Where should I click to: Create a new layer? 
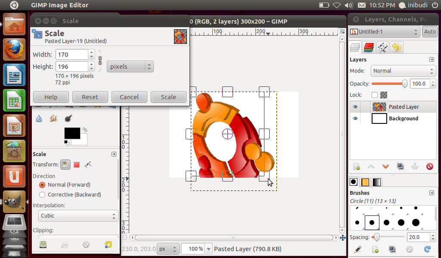tap(357, 166)
